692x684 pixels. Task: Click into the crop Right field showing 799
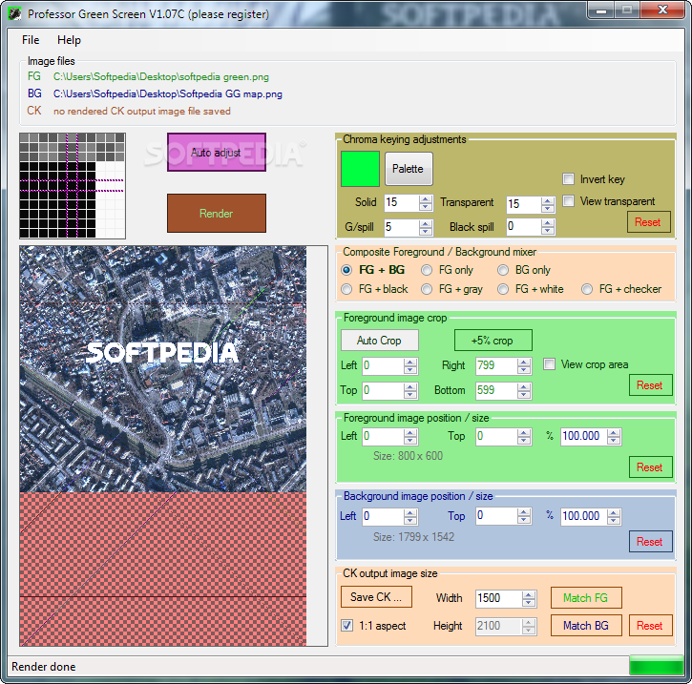point(497,365)
